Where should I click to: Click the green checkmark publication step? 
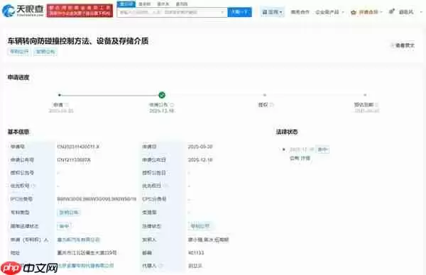click(x=162, y=95)
